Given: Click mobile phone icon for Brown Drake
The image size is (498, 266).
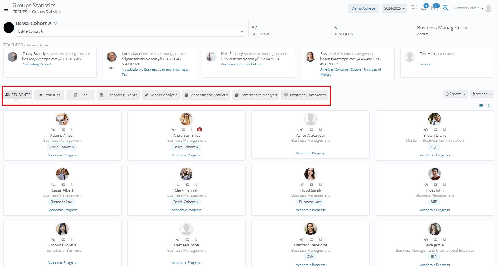Looking at the screenshot, I should 445,129.
